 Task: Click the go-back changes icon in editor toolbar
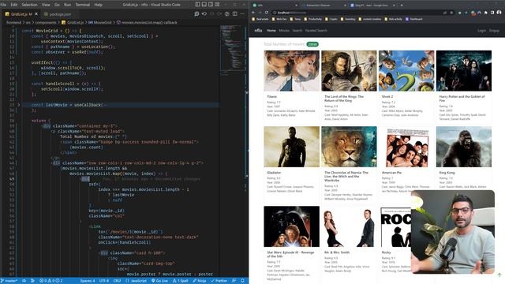(x=204, y=14)
